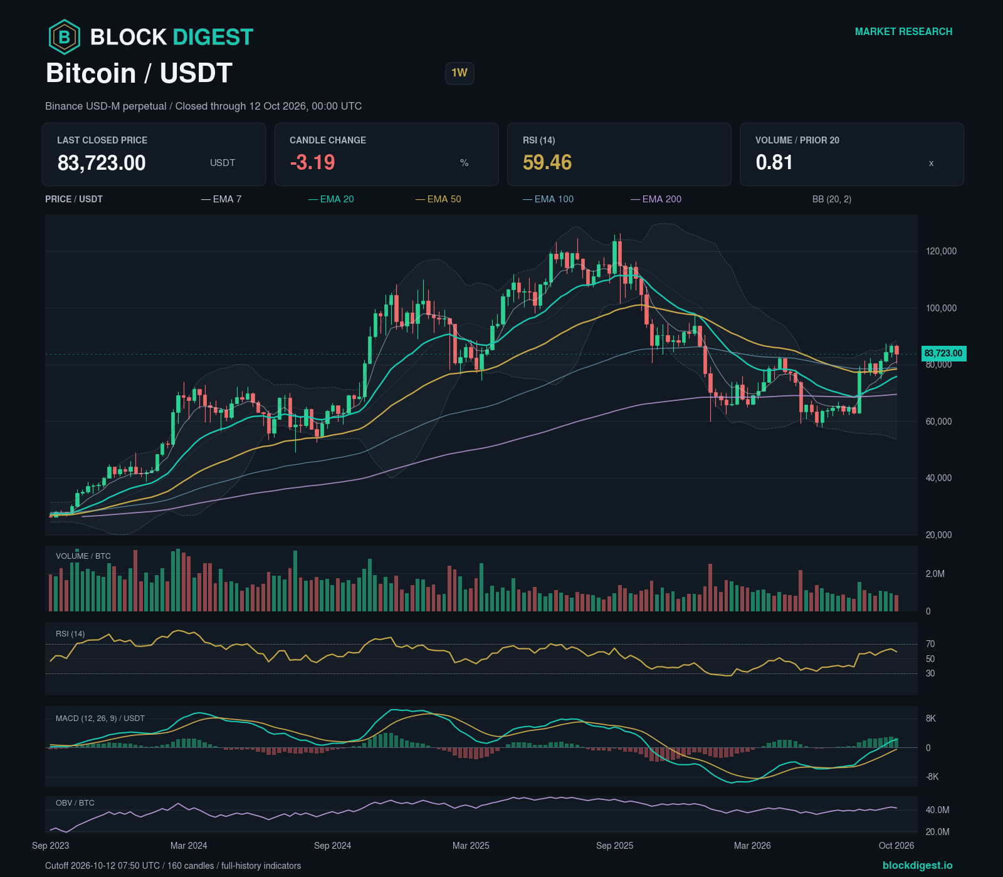
Task: Click the BLOCK DIGEST brand name
Action: click(172, 37)
